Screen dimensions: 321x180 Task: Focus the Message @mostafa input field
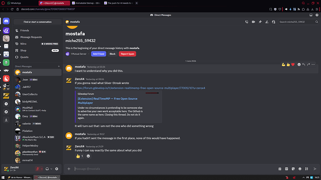(175, 169)
